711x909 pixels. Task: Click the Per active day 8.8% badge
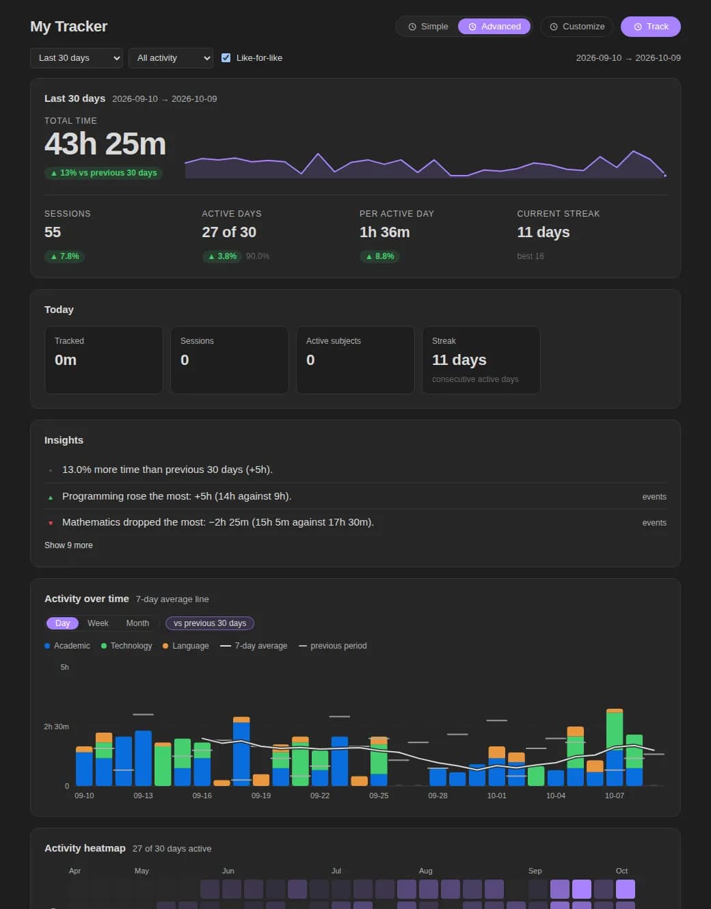click(379, 256)
